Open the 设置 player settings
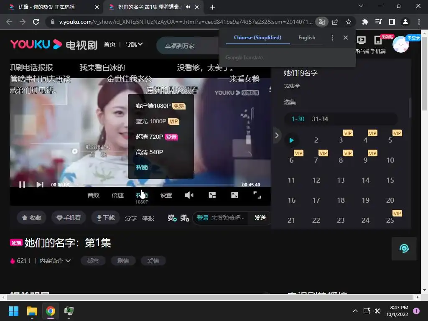Image resolution: width=428 pixels, height=321 pixels. 166,195
